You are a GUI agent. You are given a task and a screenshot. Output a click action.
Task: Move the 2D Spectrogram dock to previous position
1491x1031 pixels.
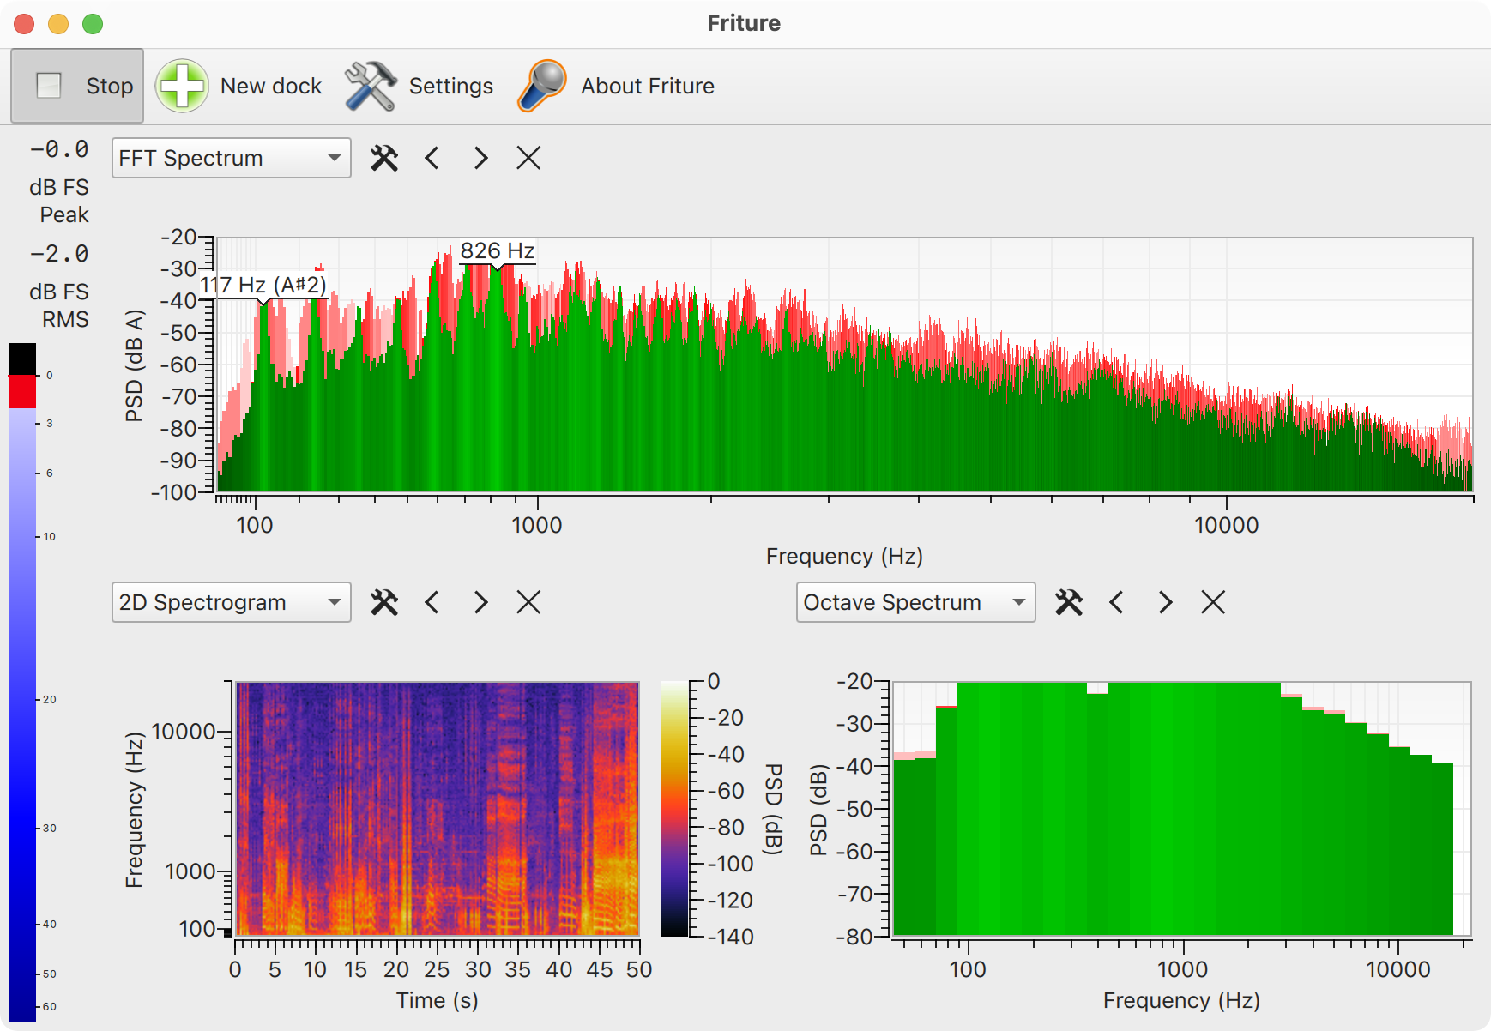point(432,602)
